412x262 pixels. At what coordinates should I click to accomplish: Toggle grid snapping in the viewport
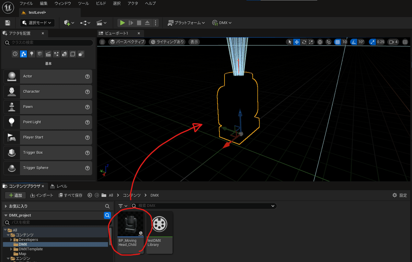pos(337,42)
